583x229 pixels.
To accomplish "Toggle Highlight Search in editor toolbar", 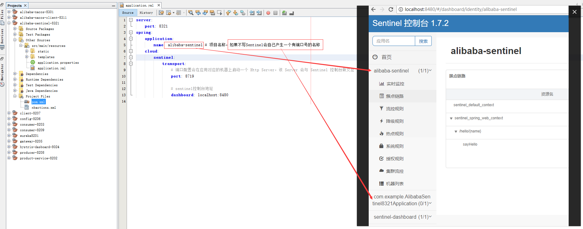I will (x=212, y=13).
